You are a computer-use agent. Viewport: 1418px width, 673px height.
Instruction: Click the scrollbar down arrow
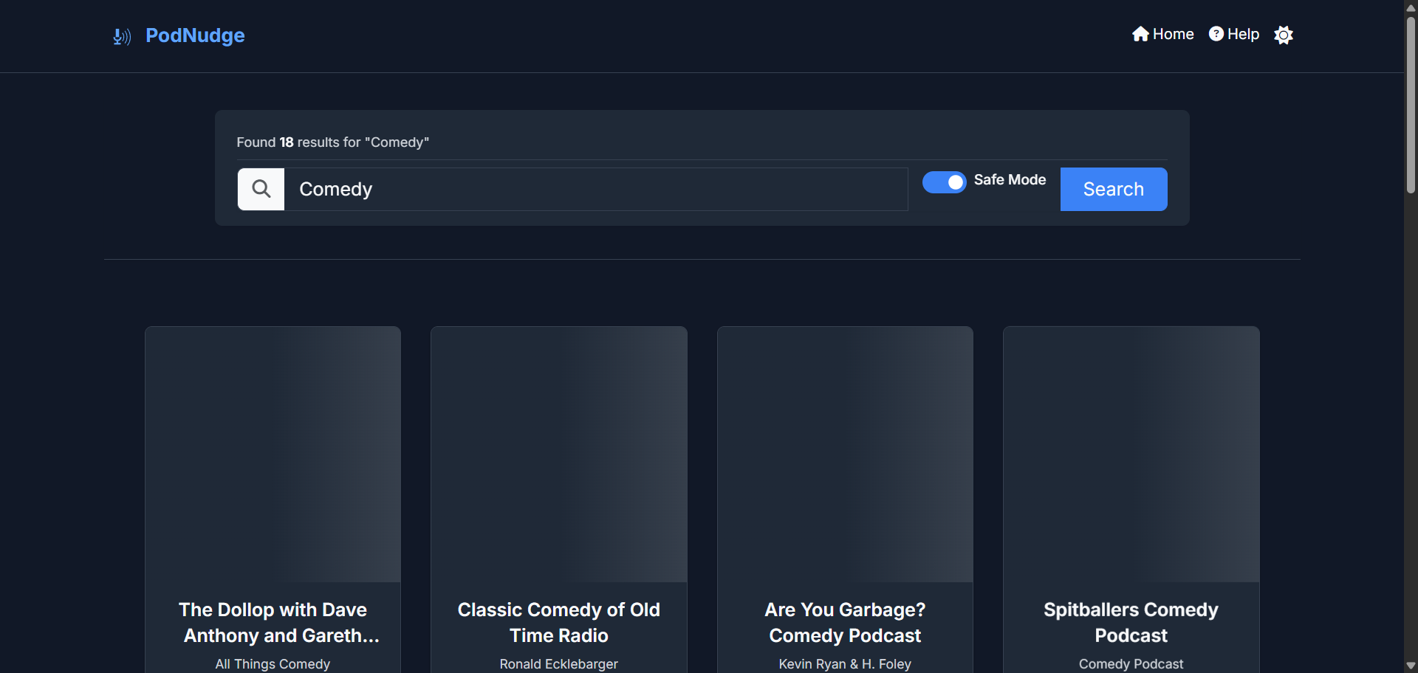point(1411,666)
